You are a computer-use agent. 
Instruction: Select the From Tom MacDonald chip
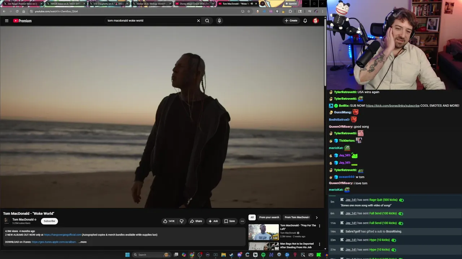pyautogui.click(x=297, y=217)
